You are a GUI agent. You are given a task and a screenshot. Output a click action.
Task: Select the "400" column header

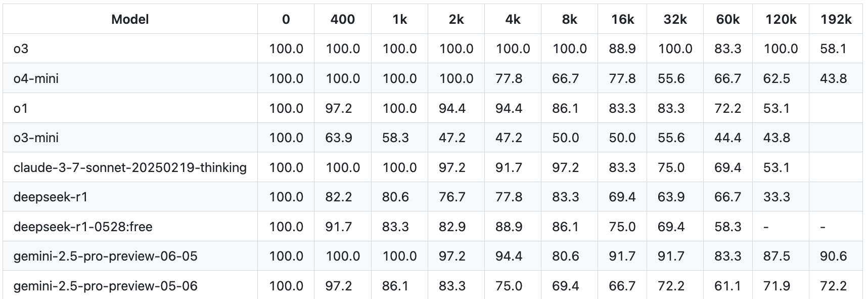pyautogui.click(x=342, y=19)
